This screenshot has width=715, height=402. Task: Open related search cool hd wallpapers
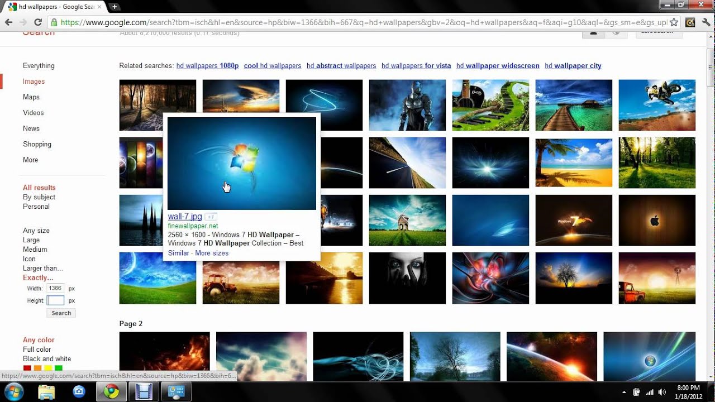tap(273, 66)
